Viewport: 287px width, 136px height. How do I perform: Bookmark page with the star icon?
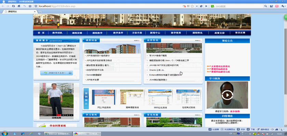coord(30,6)
